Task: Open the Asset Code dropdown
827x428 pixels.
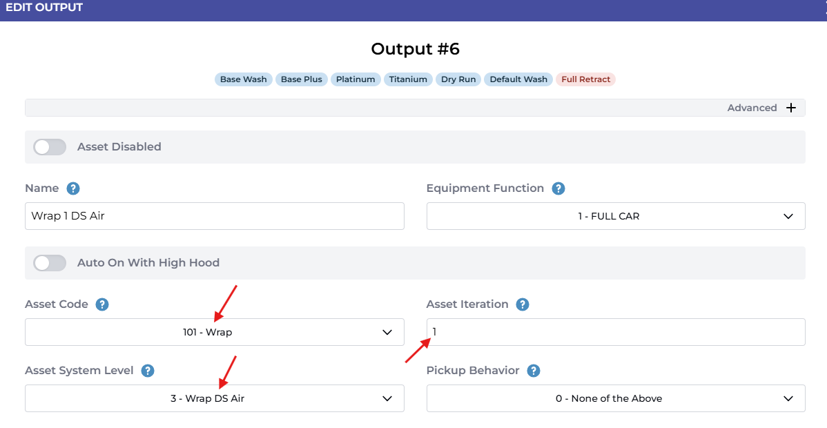Action: pos(214,332)
